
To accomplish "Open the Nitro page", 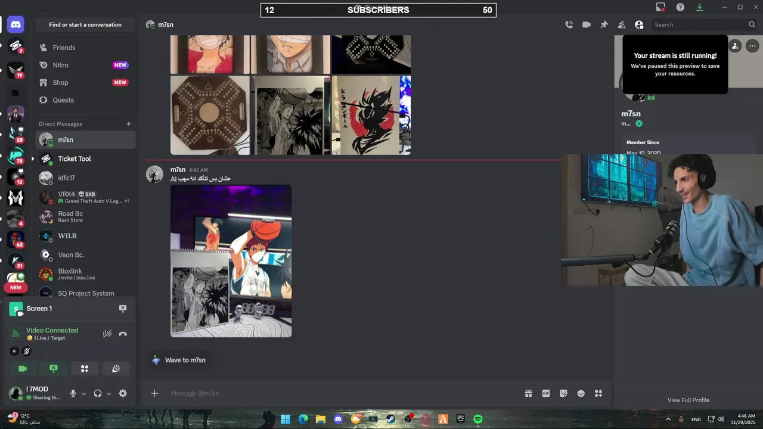I will click(x=85, y=65).
